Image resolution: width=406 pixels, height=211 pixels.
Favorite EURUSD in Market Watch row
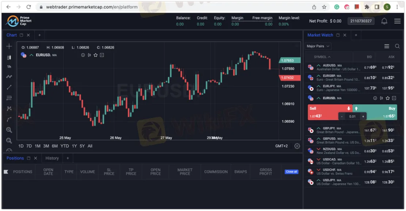click(x=388, y=98)
